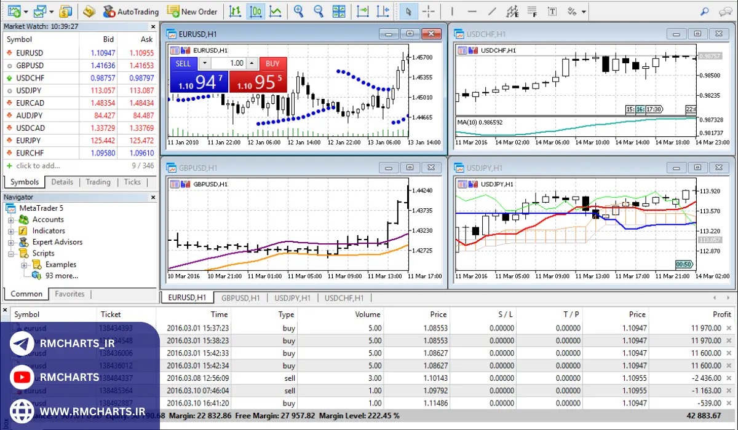
Task: Choose the horizontal line drawing tool
Action: pyautogui.click(x=472, y=11)
